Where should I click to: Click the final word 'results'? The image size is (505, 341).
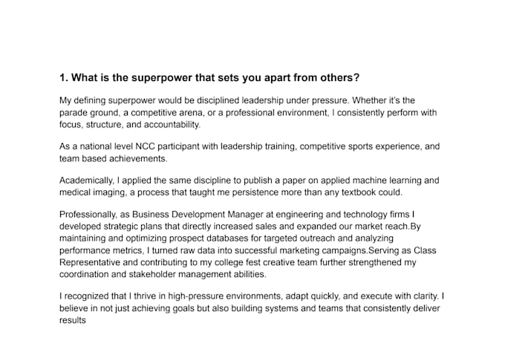tap(73, 320)
